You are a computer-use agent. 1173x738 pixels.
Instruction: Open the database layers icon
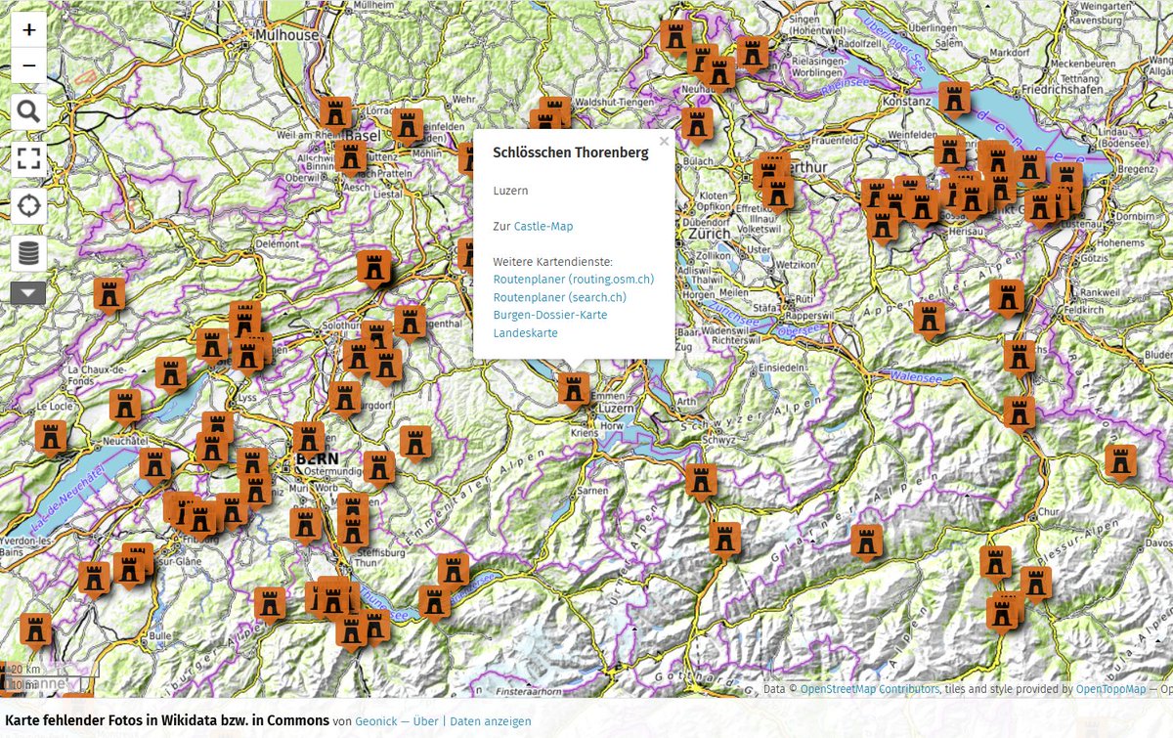pos(28,253)
